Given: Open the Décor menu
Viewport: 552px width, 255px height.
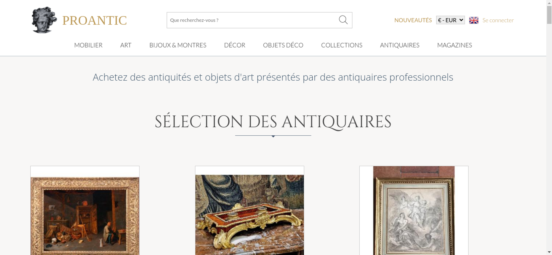Looking at the screenshot, I should click(x=235, y=45).
